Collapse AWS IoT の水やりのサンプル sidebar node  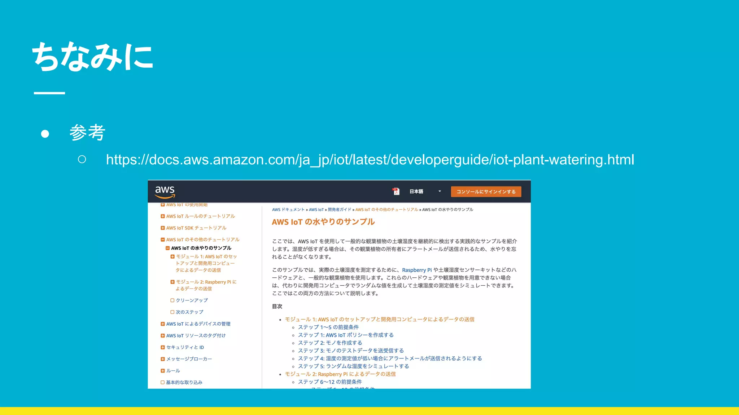point(167,248)
